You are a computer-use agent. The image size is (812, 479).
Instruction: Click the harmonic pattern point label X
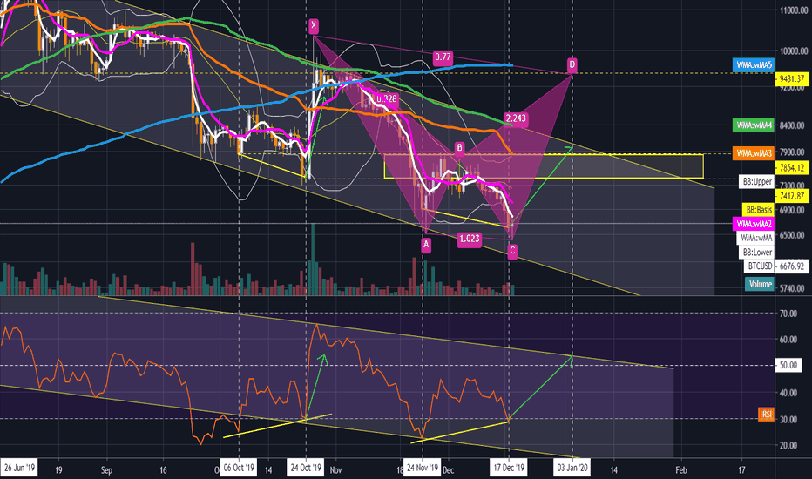coord(314,25)
